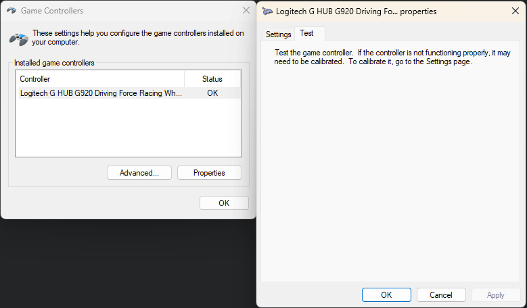Screen dimensions: 527x308
Task: Click the "Logitech G HUB G920 Driving Fo... properties" title
Action: click(357, 11)
